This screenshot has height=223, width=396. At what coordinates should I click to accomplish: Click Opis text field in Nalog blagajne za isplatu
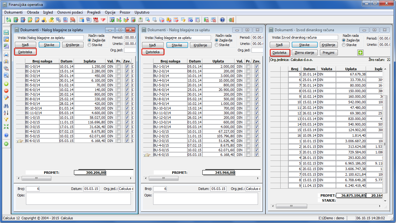coord(78,199)
